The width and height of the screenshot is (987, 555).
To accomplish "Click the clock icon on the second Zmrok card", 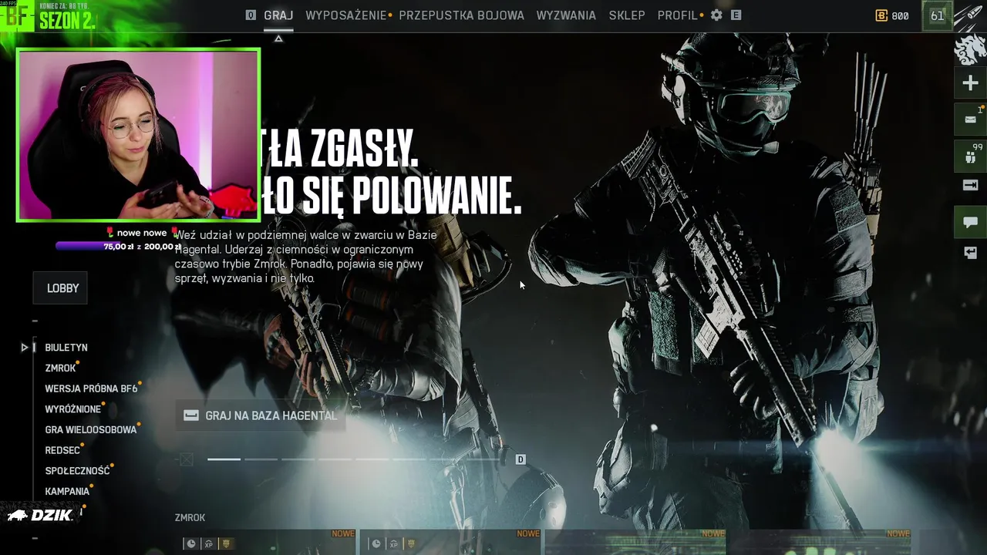I will pyautogui.click(x=376, y=543).
